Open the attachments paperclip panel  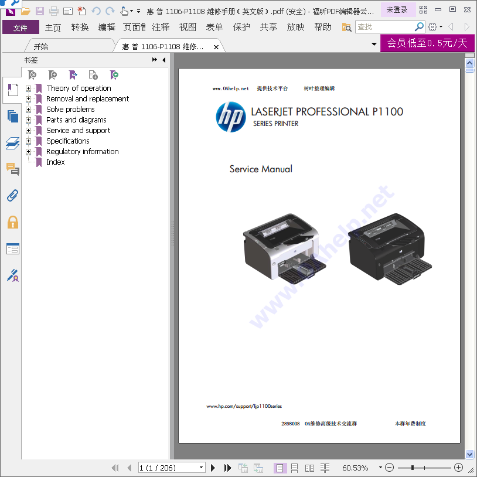coord(13,196)
